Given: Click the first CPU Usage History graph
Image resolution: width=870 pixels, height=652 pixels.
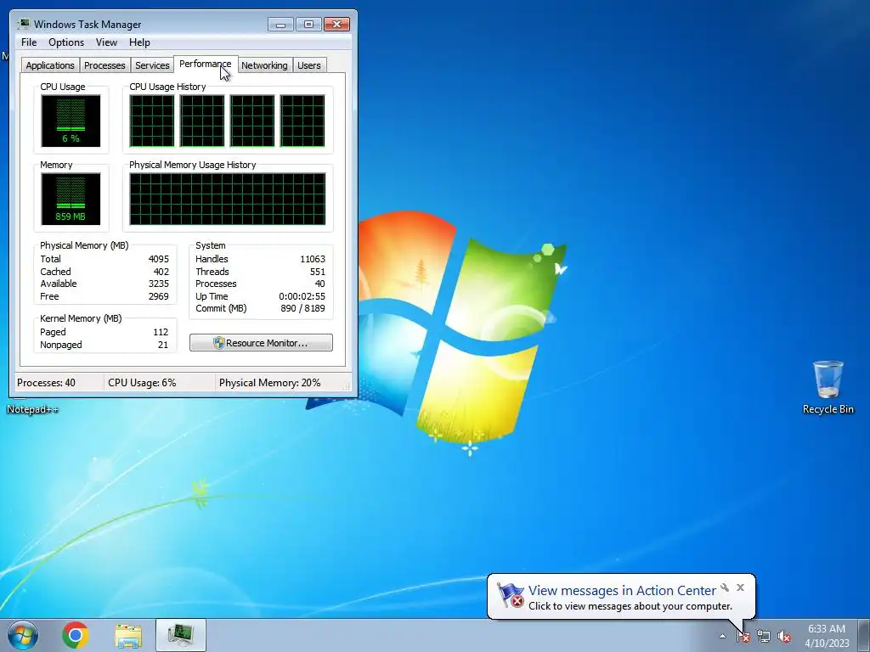Looking at the screenshot, I should coord(152,121).
